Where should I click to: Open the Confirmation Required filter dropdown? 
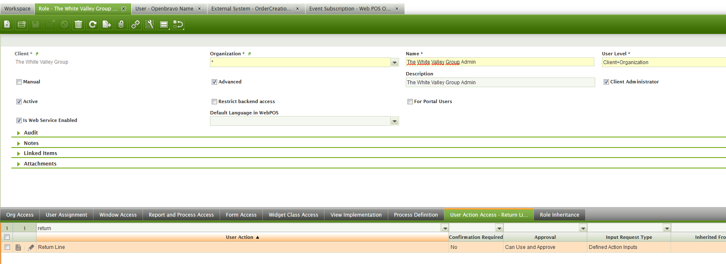tap(499, 228)
